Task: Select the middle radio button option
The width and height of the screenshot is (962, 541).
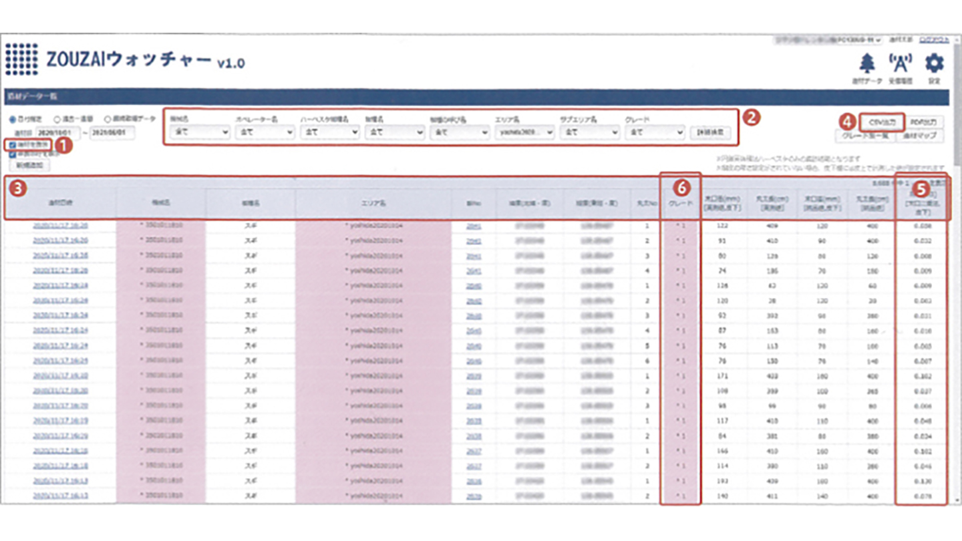Action: pos(57,119)
